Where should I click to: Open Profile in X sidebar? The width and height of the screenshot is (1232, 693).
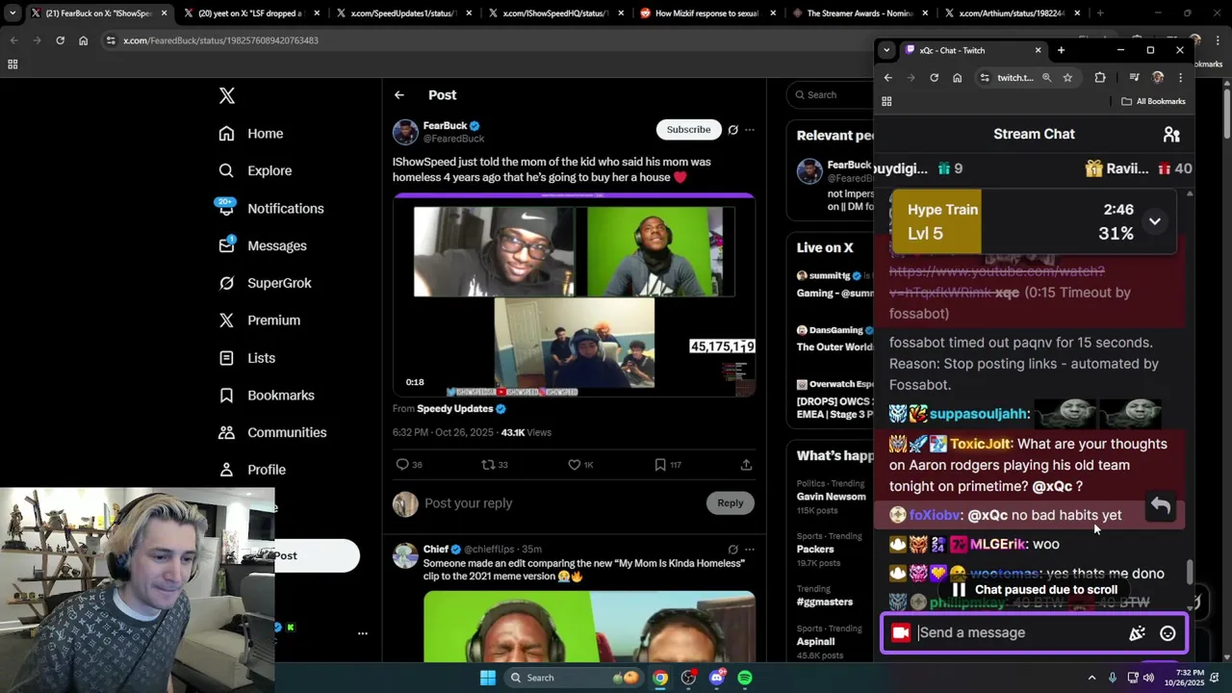pos(252,470)
